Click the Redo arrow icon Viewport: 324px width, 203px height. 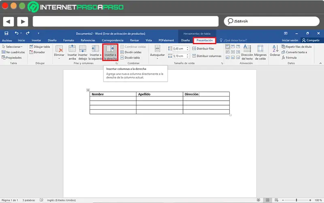click(28, 33)
